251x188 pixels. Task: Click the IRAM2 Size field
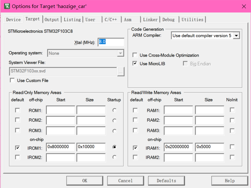[x=210, y=158]
